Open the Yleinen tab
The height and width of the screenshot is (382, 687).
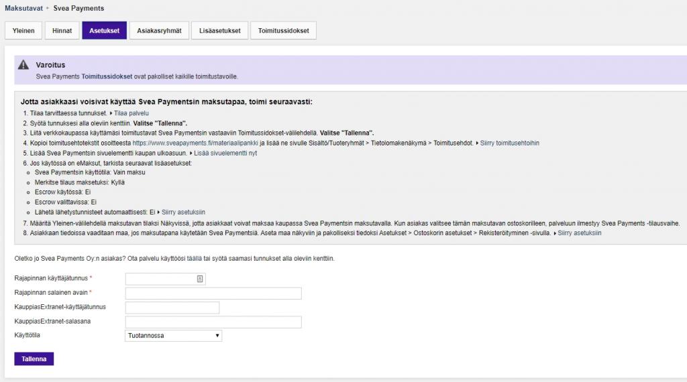(x=23, y=31)
